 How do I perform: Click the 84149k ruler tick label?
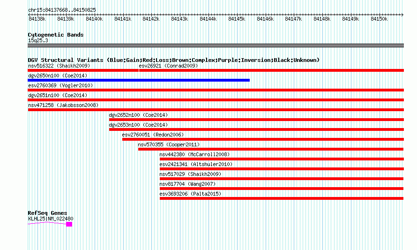[x=350, y=19]
